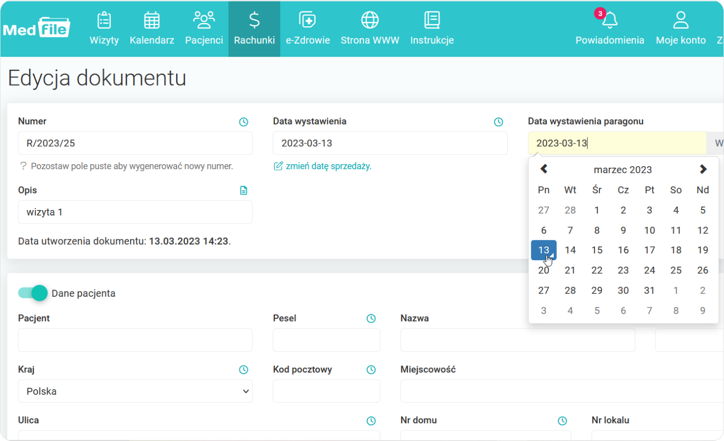Click the Pesel input field

pos(326,340)
